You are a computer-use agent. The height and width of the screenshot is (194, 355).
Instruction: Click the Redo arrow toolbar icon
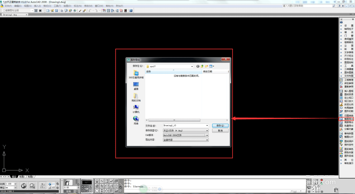coord(96,11)
